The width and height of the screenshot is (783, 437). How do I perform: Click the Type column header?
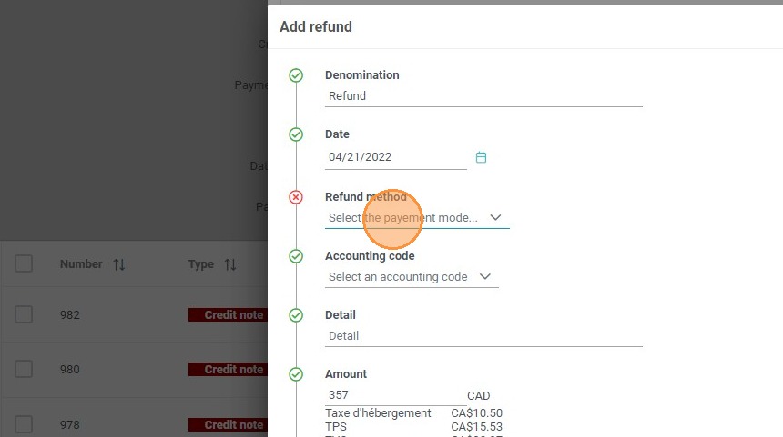point(200,264)
